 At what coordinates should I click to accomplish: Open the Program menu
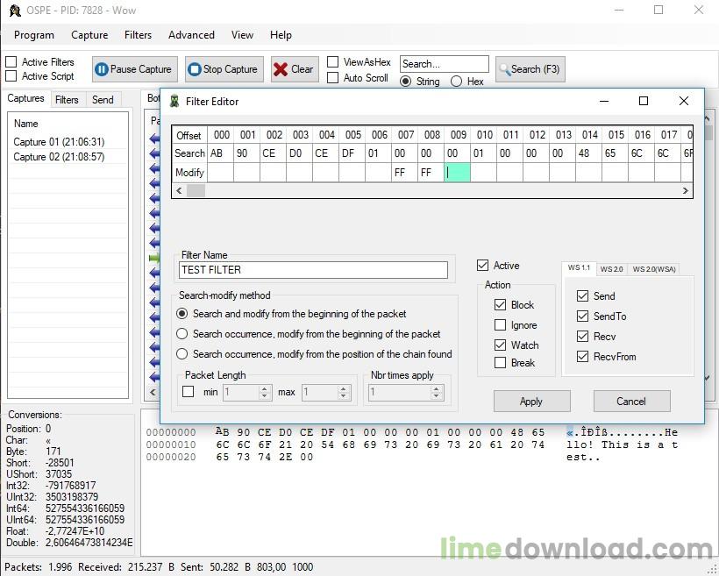[x=34, y=35]
